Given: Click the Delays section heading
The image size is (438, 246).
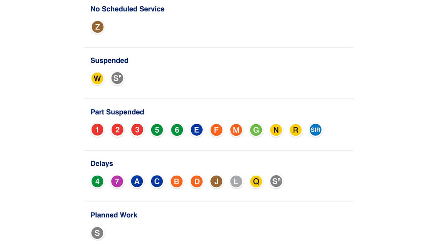Looking at the screenshot, I should coord(102,164).
